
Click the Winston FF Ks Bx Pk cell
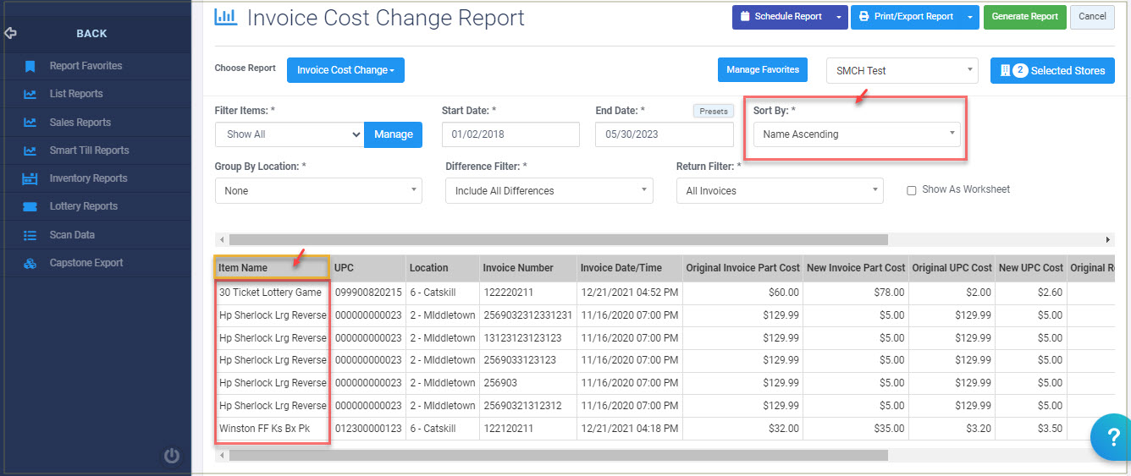272,429
